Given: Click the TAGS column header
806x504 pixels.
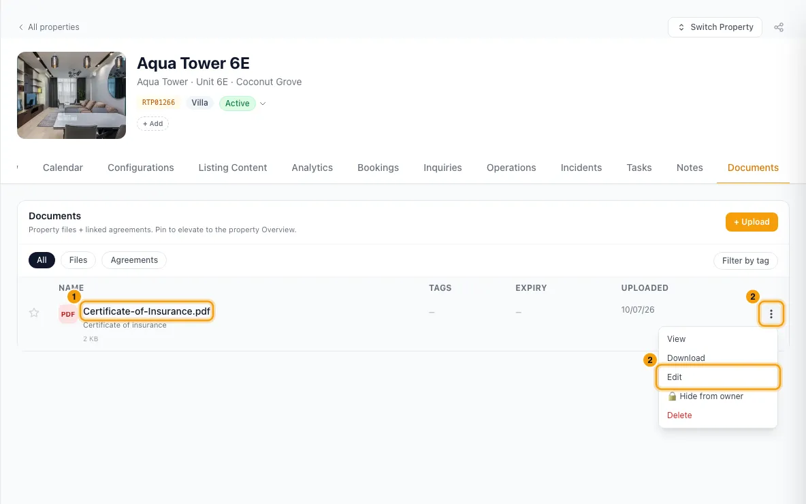Looking at the screenshot, I should click(x=440, y=288).
